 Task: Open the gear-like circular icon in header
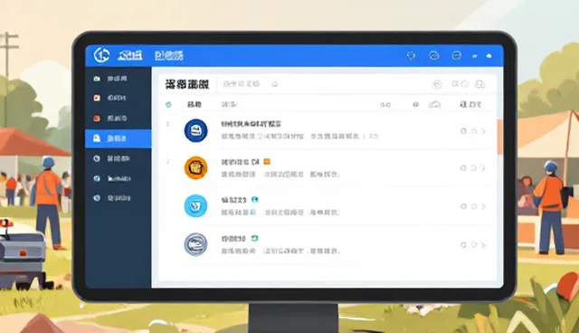click(411, 56)
